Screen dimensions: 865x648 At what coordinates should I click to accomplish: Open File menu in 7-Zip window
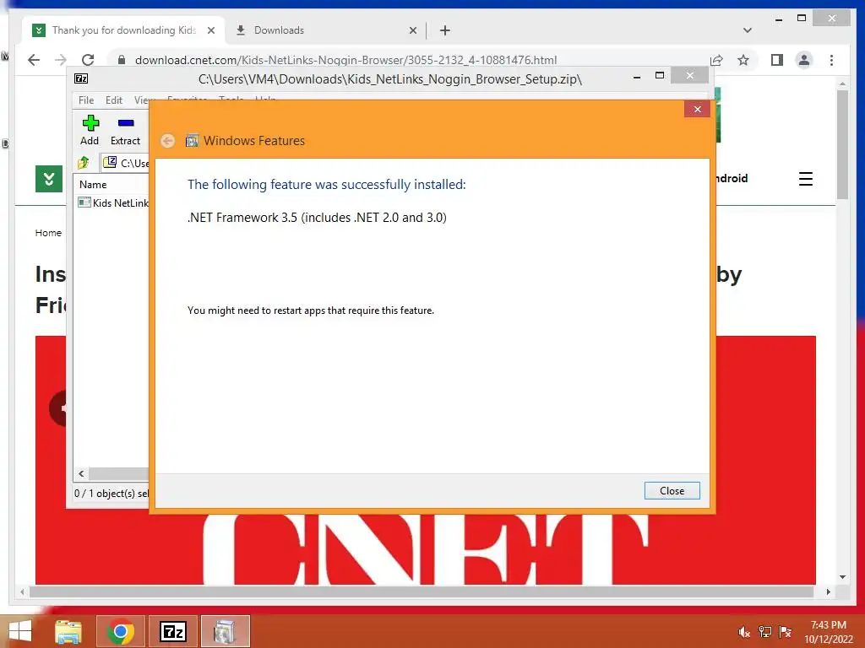tap(86, 100)
